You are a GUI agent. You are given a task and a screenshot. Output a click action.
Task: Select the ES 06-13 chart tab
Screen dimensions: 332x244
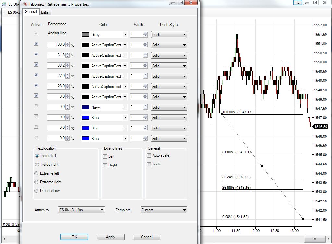[14, 12]
